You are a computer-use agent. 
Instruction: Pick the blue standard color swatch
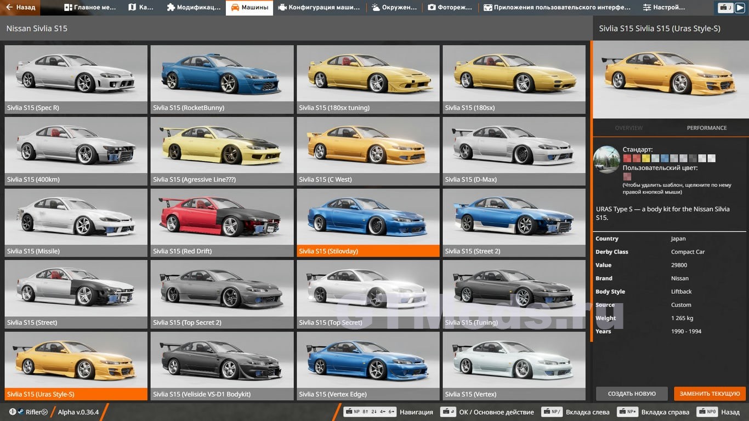pyautogui.click(x=665, y=158)
